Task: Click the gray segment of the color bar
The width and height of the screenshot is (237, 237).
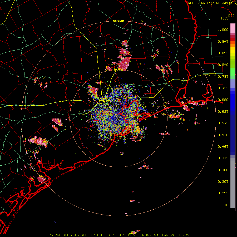Action: click(x=233, y=183)
